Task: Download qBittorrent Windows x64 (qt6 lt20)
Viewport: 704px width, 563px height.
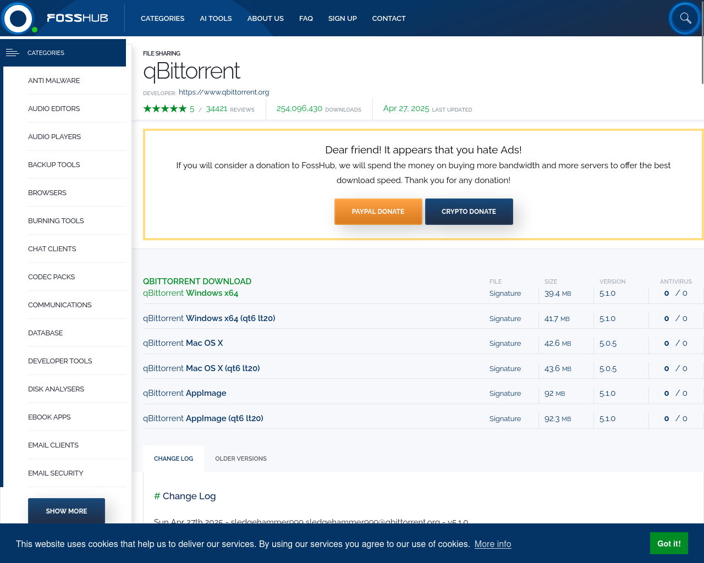Action: point(209,318)
